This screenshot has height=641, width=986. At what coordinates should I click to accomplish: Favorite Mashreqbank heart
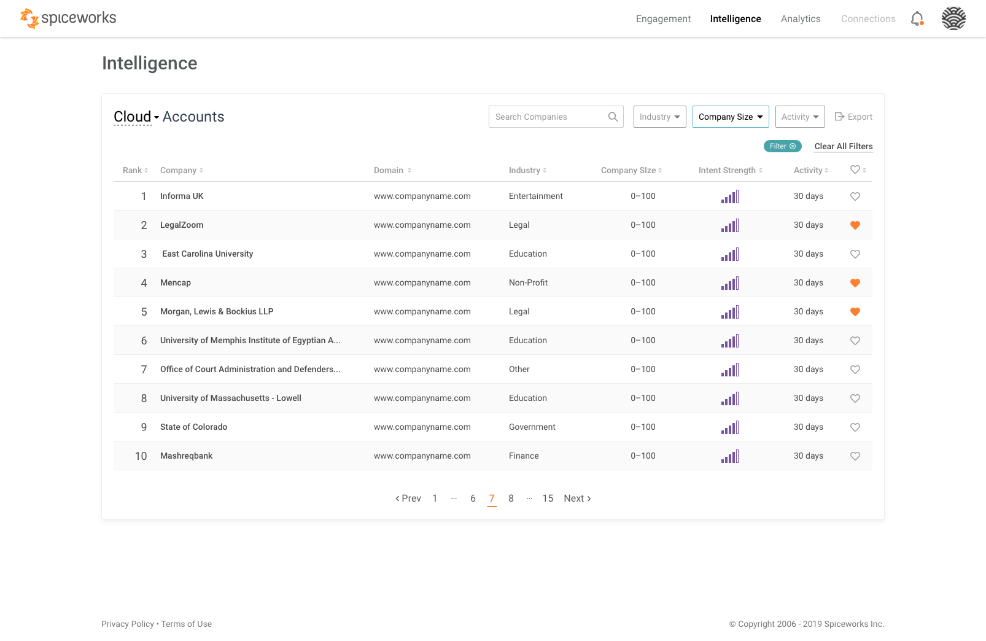(x=855, y=456)
